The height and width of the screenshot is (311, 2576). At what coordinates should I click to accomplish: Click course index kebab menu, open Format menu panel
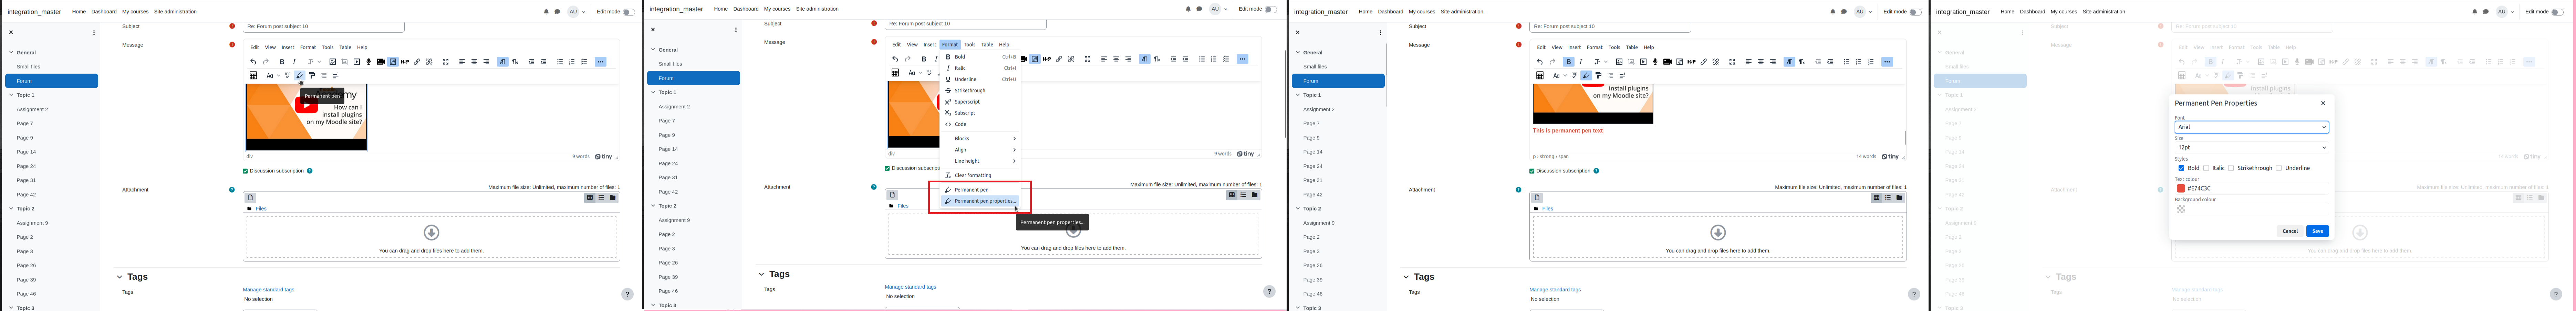click(x=736, y=30)
